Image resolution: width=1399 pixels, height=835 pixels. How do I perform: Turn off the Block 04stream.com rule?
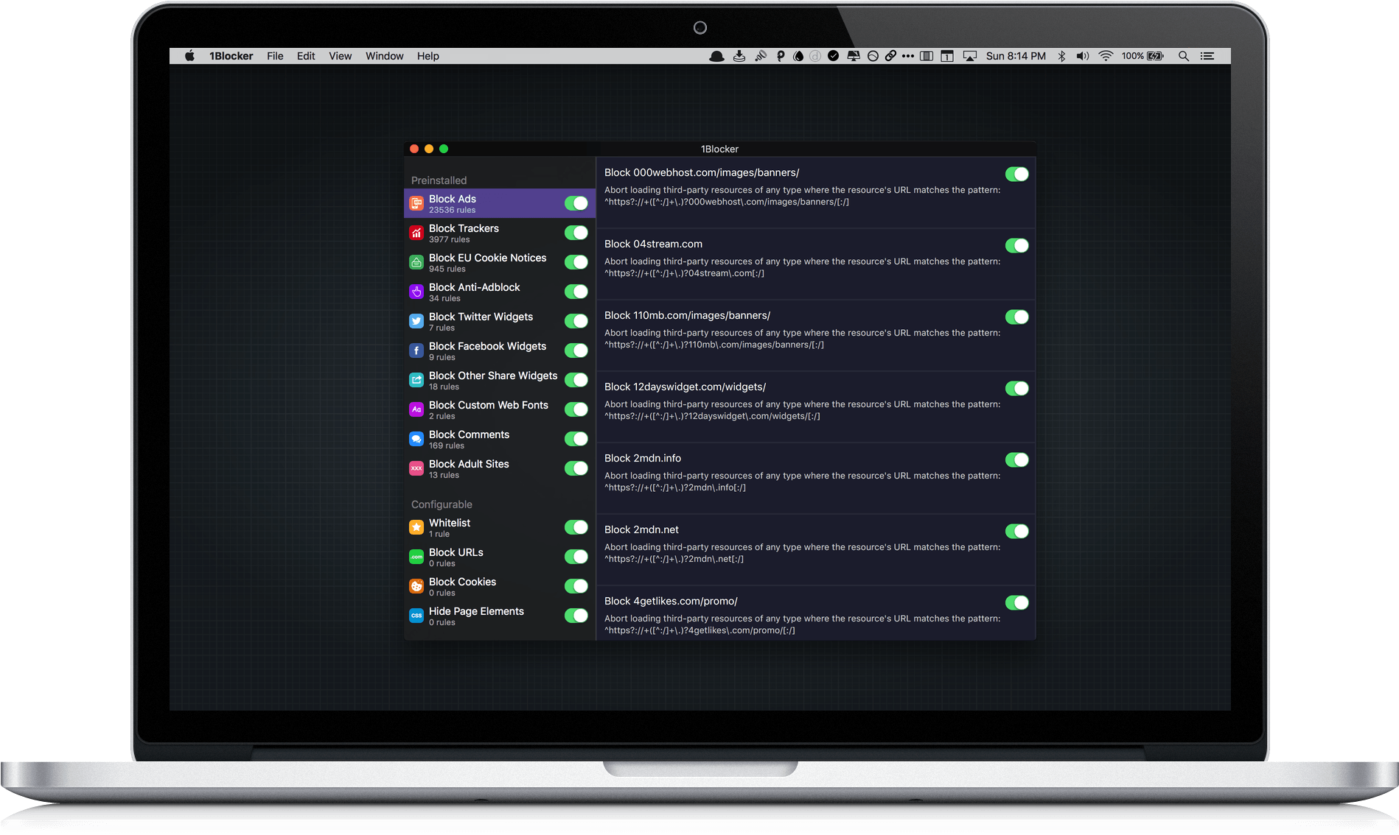[x=1017, y=245]
